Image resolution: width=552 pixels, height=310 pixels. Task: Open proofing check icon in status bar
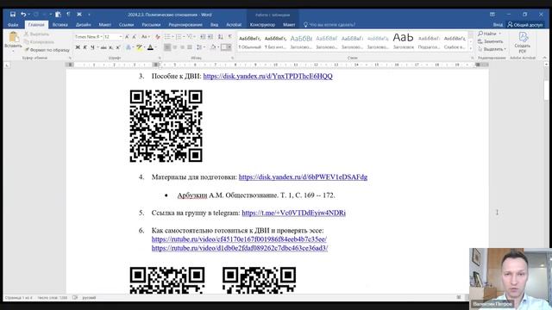click(75, 297)
